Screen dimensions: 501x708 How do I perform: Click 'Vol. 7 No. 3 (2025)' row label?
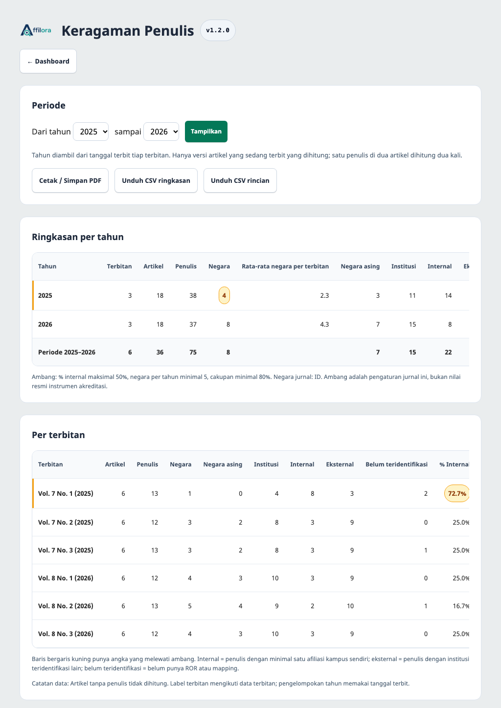[66, 550]
